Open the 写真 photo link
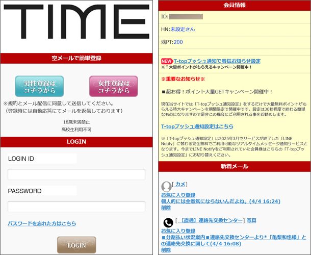 pos(251,220)
